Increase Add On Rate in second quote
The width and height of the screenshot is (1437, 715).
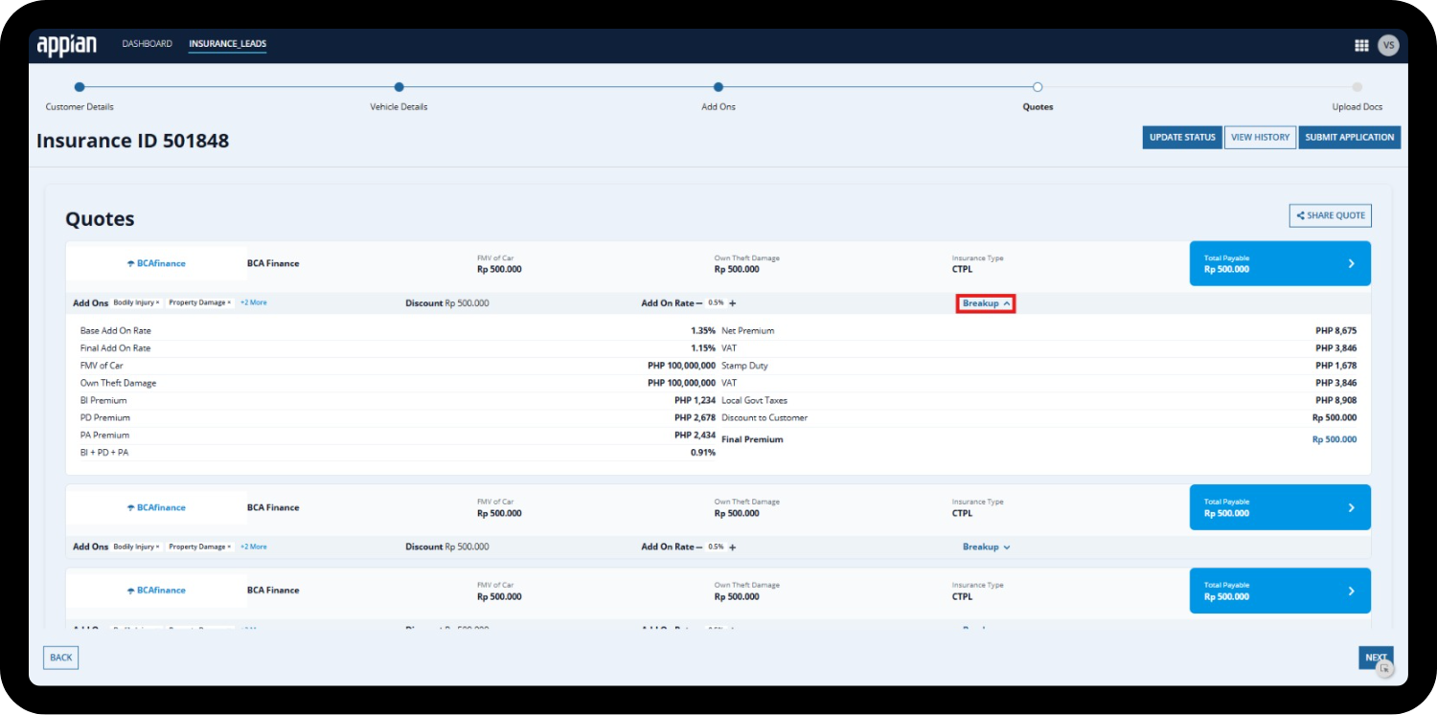click(732, 547)
